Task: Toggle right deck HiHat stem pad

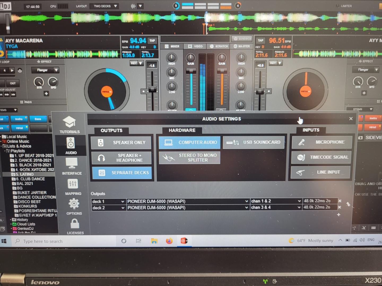Action: [x=373, y=127]
